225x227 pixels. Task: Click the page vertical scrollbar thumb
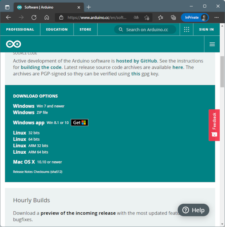point(222,72)
